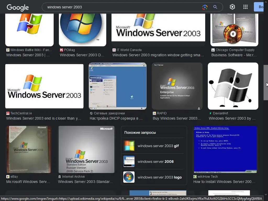Click the 'Похожие запросы' heading
The image size is (268, 201).
(x=140, y=132)
